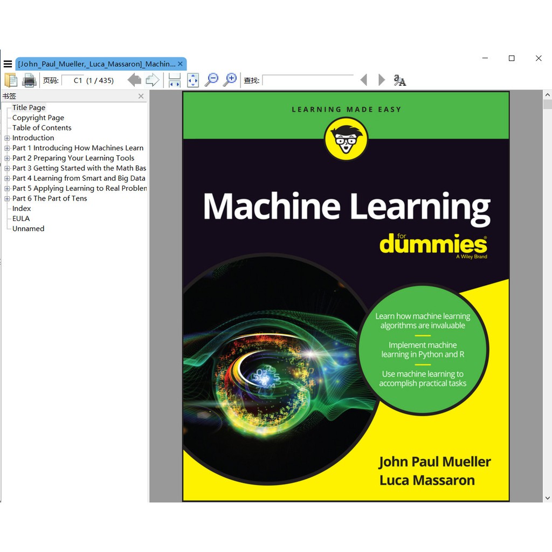Find next search result arrow
Viewport: 552px width, 552px height.
(382, 80)
